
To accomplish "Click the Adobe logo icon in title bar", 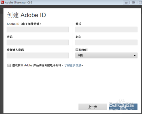I will (2, 2).
